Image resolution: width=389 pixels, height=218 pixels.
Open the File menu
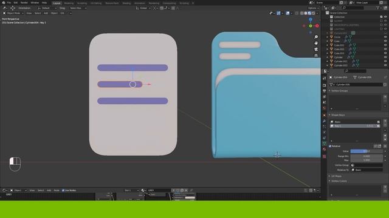click(9, 2)
